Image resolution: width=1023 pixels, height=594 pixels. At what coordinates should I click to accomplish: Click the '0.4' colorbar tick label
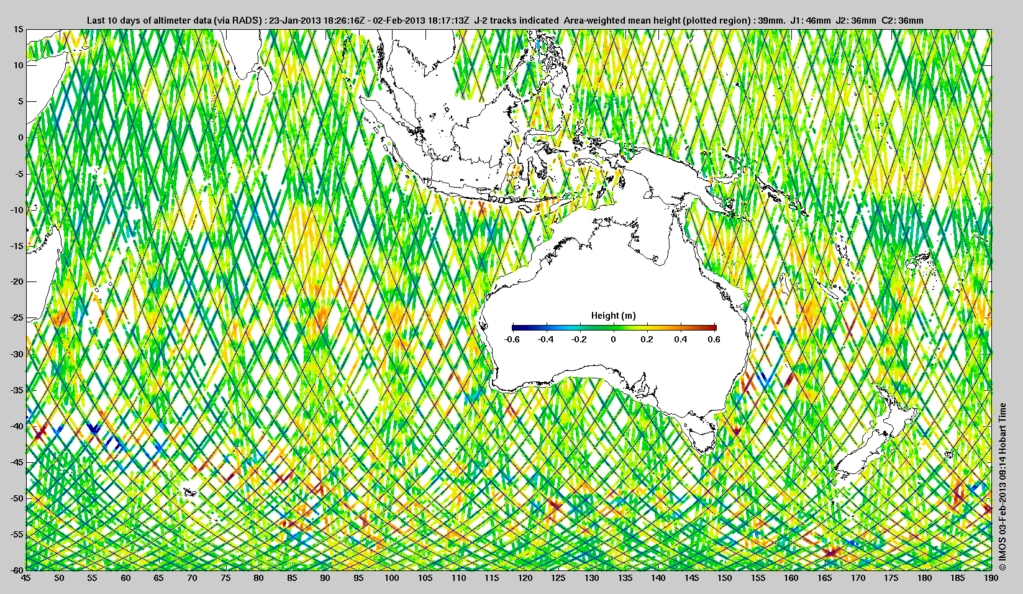681,339
